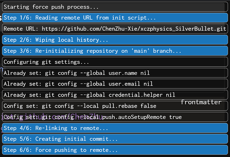
Task: Dismiss the credential.helper already set message
Action: click(x=89, y=95)
